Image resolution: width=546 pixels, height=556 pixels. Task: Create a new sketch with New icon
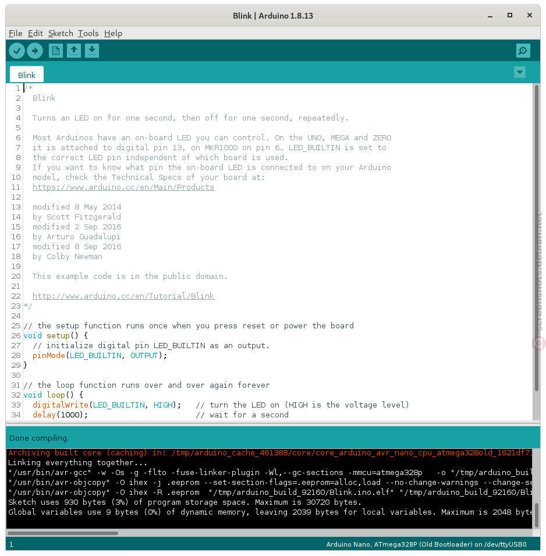tap(56, 51)
